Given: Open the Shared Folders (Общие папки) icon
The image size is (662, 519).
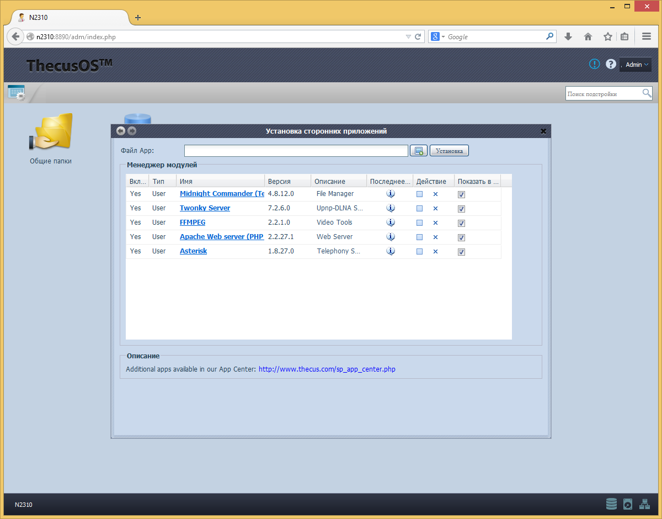Looking at the screenshot, I should pyautogui.click(x=51, y=138).
